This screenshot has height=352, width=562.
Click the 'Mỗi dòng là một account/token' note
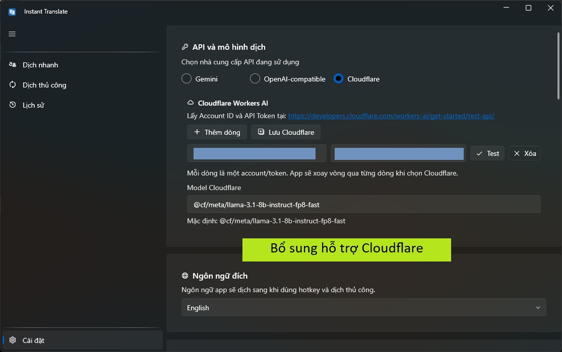pyautogui.click(x=323, y=173)
